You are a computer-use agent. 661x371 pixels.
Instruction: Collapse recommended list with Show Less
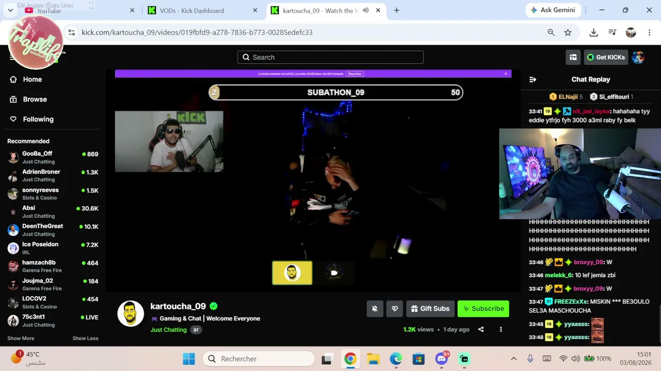[85, 339]
